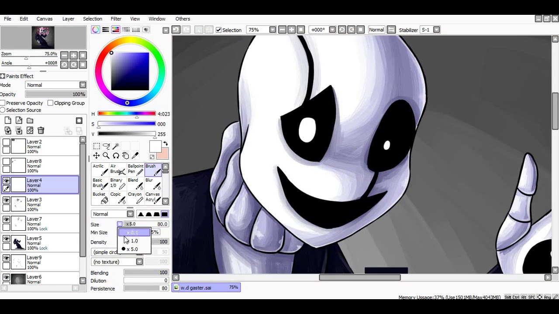This screenshot has height=314, width=559.
Task: Click the Zoom out minus button in navigator
Action: (x=64, y=55)
